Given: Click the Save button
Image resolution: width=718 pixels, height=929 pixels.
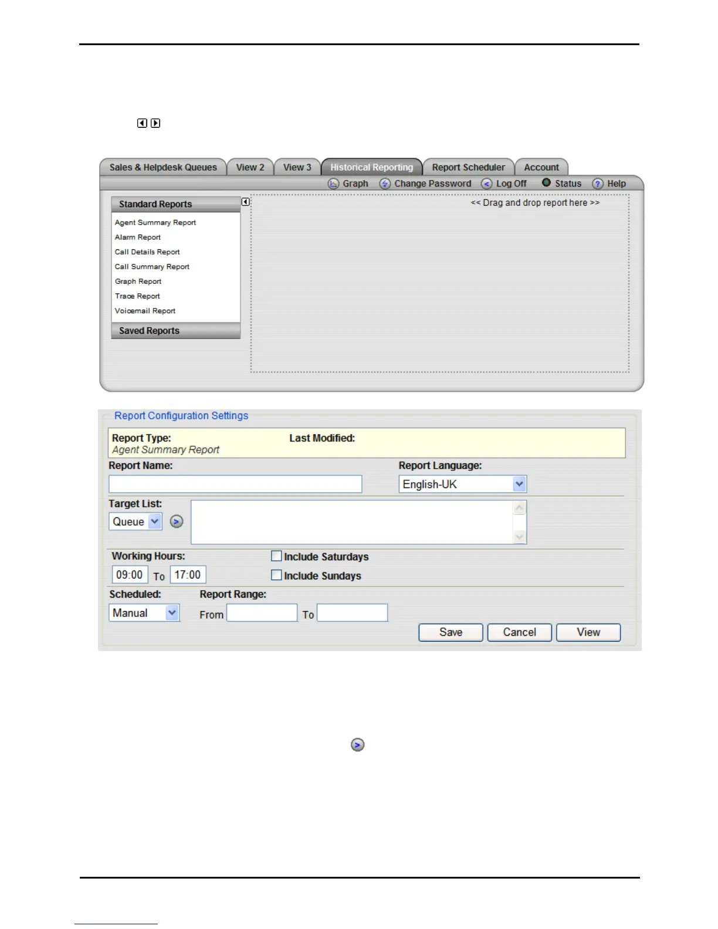Looking at the screenshot, I should click(451, 632).
